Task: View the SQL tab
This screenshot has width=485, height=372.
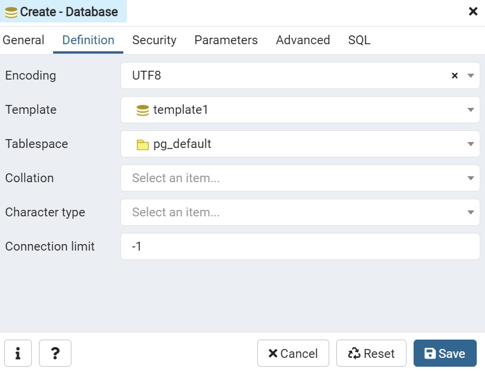Action: (x=359, y=40)
